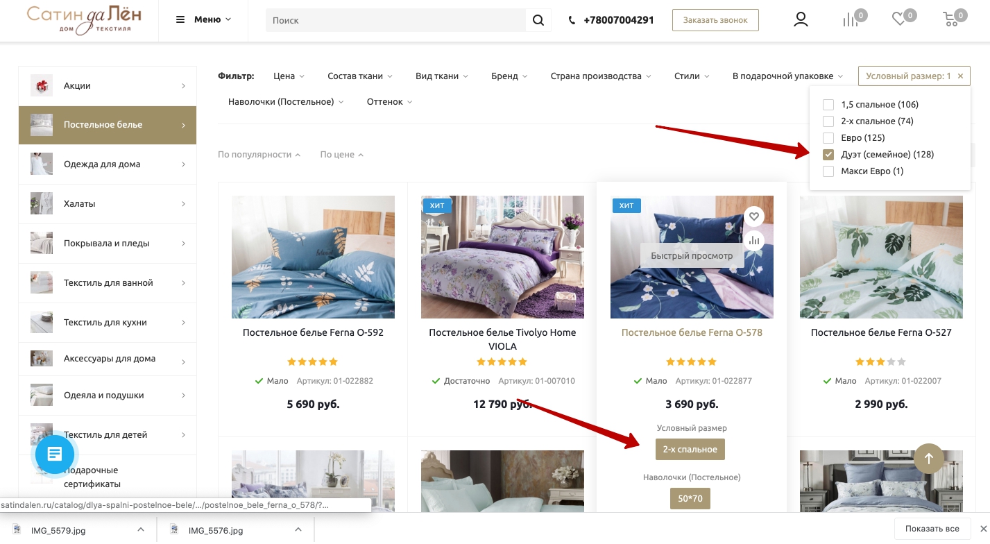Image resolution: width=990 pixels, height=544 pixels.
Task: Click Быстрый просмотр on Ferna O-578
Action: (692, 256)
